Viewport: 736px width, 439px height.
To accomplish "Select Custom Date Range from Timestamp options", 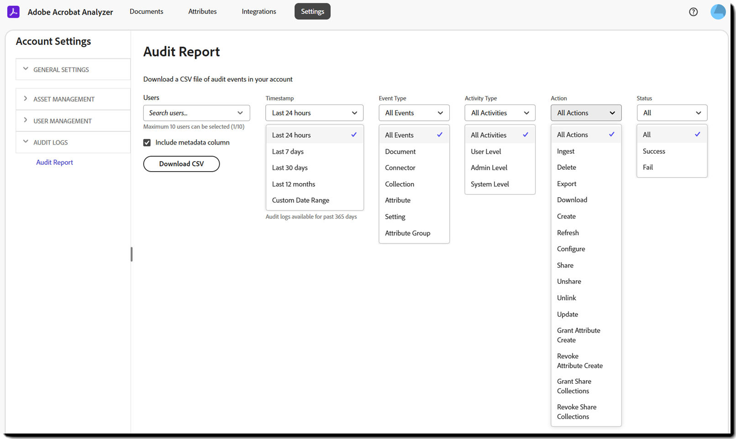I will pyautogui.click(x=300, y=200).
